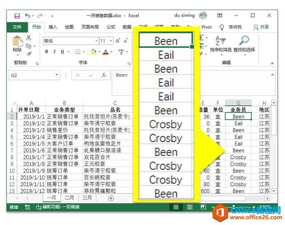This screenshot has width=285, height=225.
Task: Select column A header
Action: (x=31, y=103)
